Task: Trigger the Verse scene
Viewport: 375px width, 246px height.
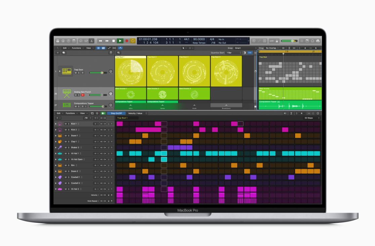Action: click(162, 106)
